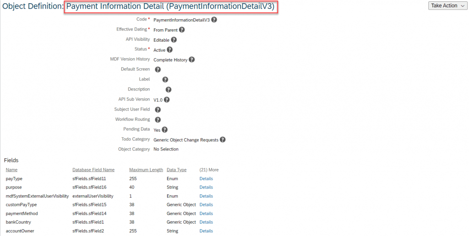Select the payType field name
469x236 pixels.
(14, 179)
